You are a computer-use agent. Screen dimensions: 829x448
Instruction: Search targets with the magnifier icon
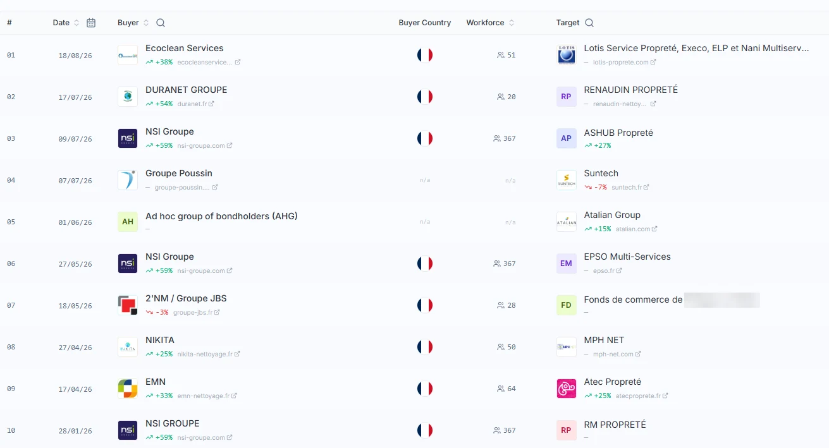click(589, 23)
